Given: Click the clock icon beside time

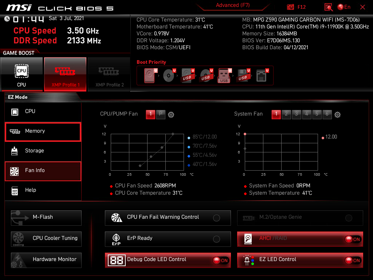Looking at the screenshot, I should [x=7, y=19].
